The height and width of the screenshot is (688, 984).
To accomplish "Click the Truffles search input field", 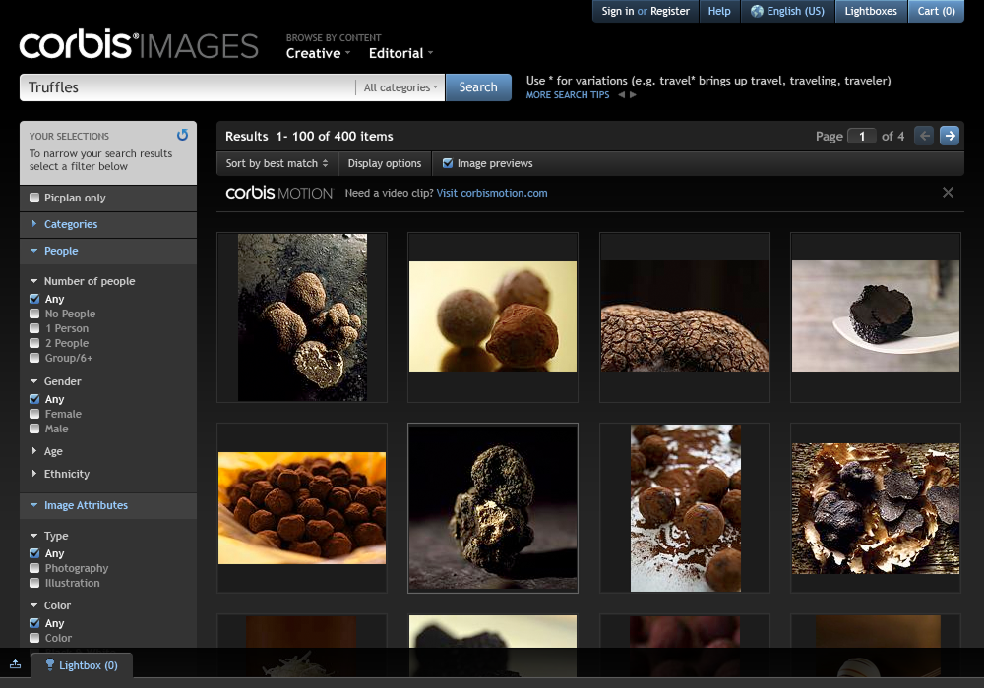I will click(188, 87).
